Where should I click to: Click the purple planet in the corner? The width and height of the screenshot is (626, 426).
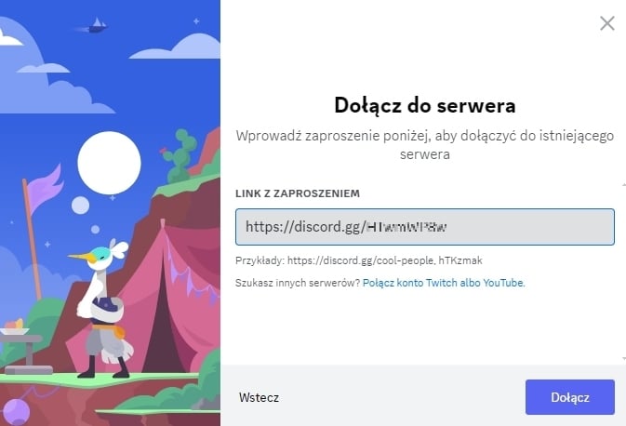pos(15,412)
